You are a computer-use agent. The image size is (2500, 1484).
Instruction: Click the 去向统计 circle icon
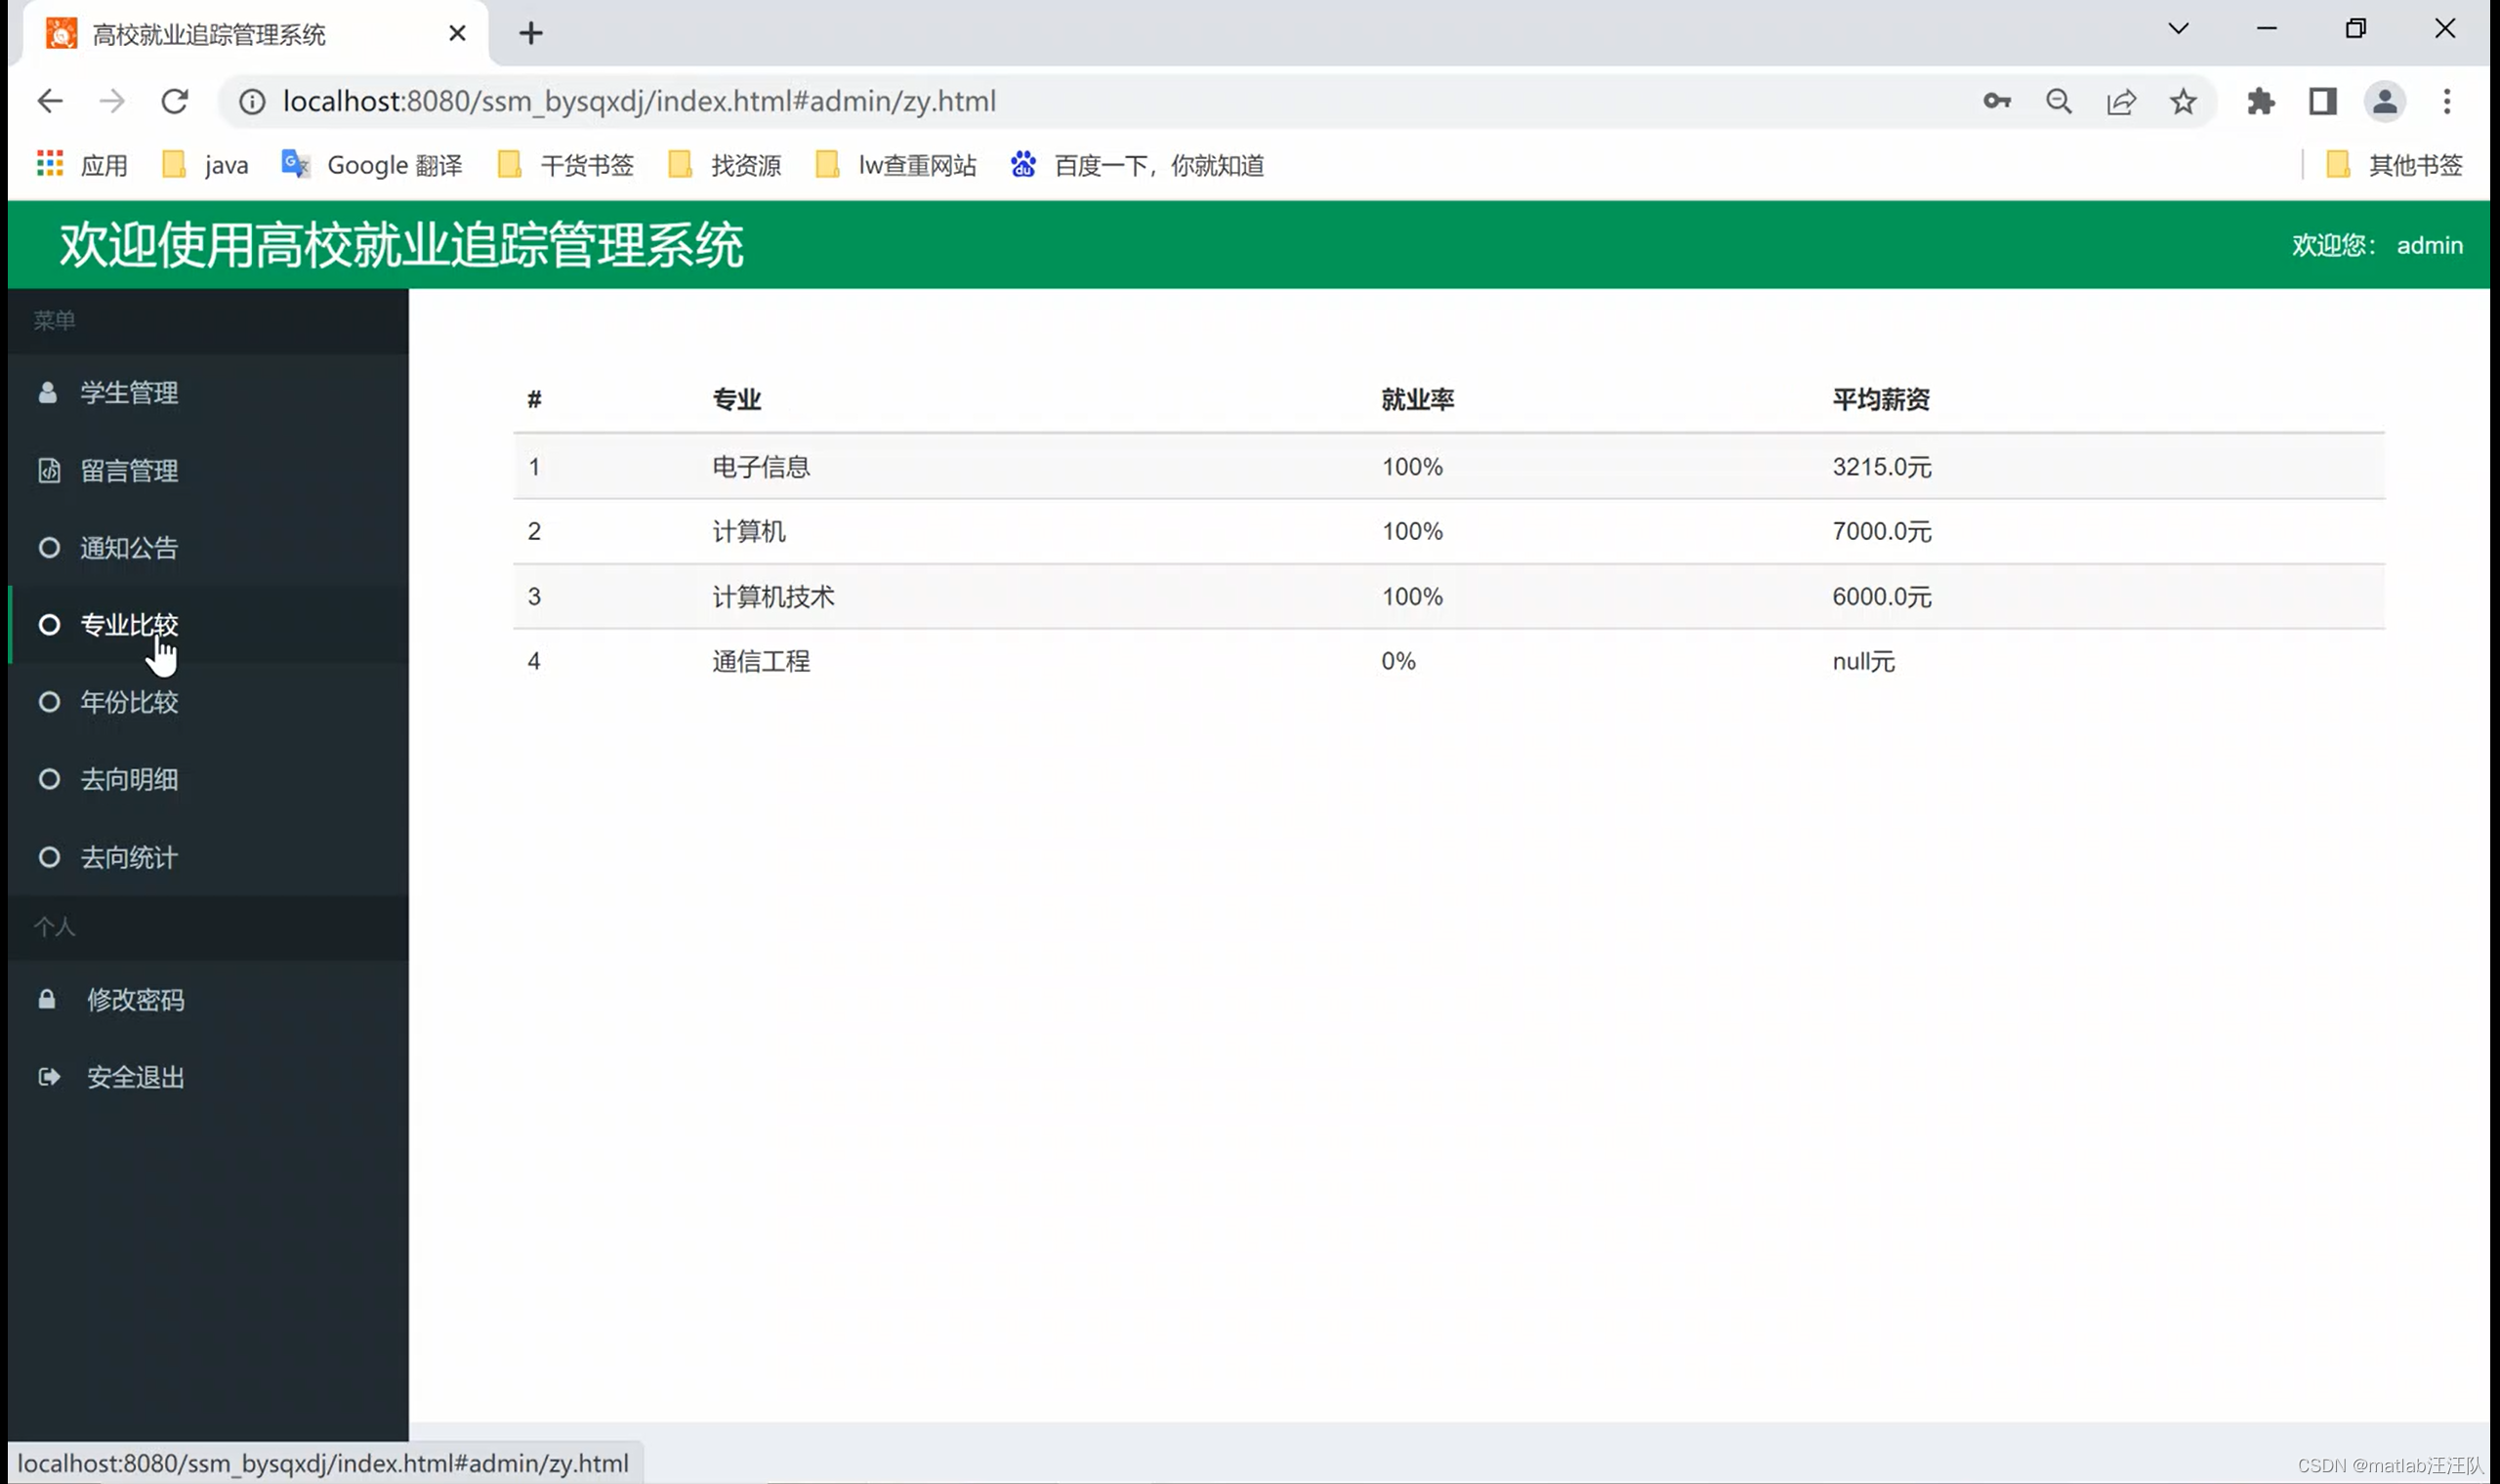49,857
